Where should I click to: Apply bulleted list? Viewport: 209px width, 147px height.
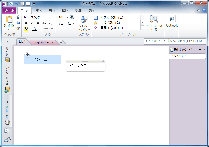[61, 23]
